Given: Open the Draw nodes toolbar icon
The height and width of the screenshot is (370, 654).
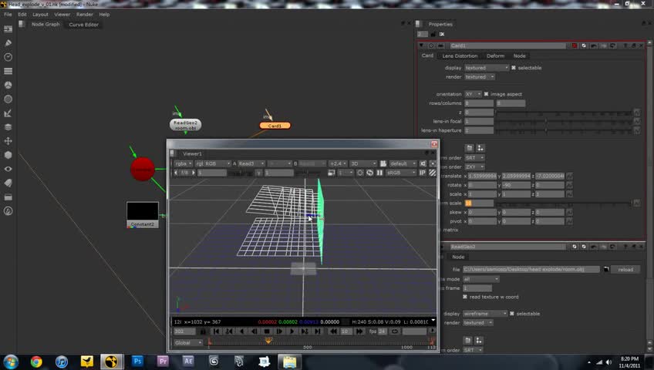Looking at the screenshot, I should (x=8, y=43).
